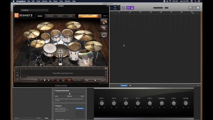Open the Apple menu
The height and width of the screenshot is (120, 213).
(13, 1)
